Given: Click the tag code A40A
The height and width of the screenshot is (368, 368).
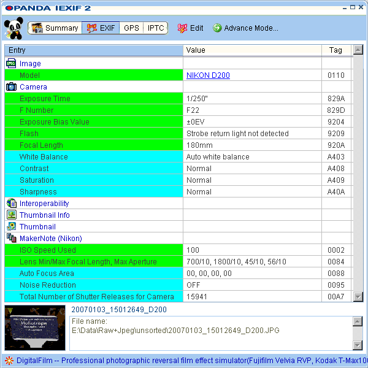Looking at the screenshot, I should [336, 192].
